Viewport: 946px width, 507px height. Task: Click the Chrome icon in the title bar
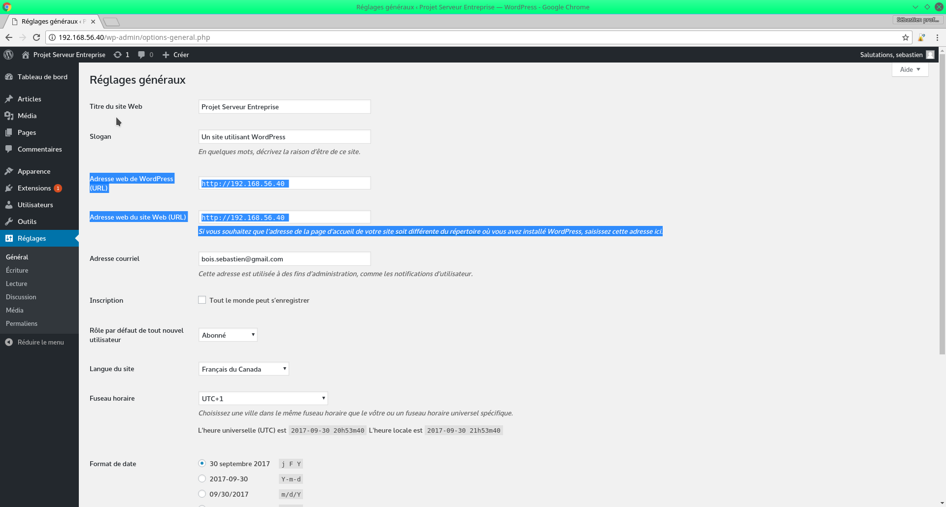(x=7, y=7)
